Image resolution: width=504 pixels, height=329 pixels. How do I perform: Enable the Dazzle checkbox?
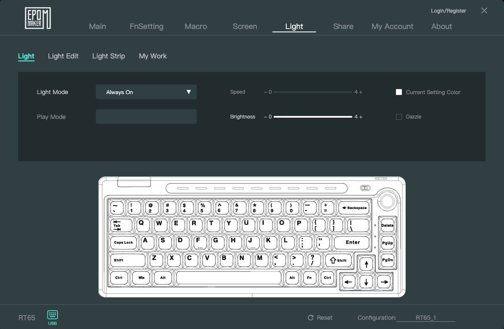point(399,117)
